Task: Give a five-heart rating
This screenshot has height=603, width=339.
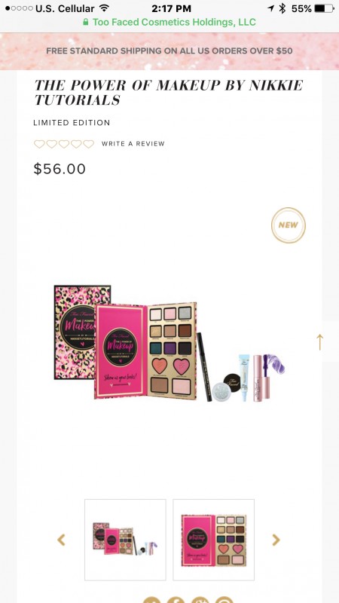Action: [88, 144]
